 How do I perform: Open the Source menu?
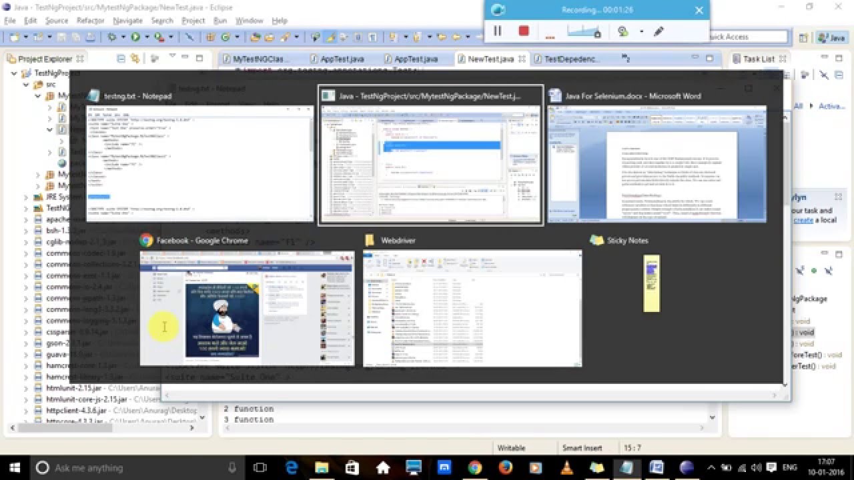coord(57,21)
